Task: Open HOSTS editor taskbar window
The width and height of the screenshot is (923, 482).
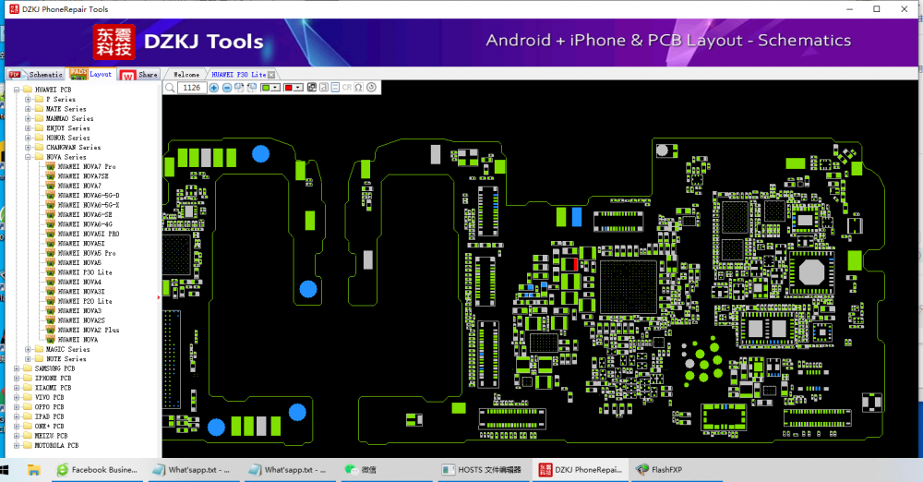Action: click(x=484, y=470)
